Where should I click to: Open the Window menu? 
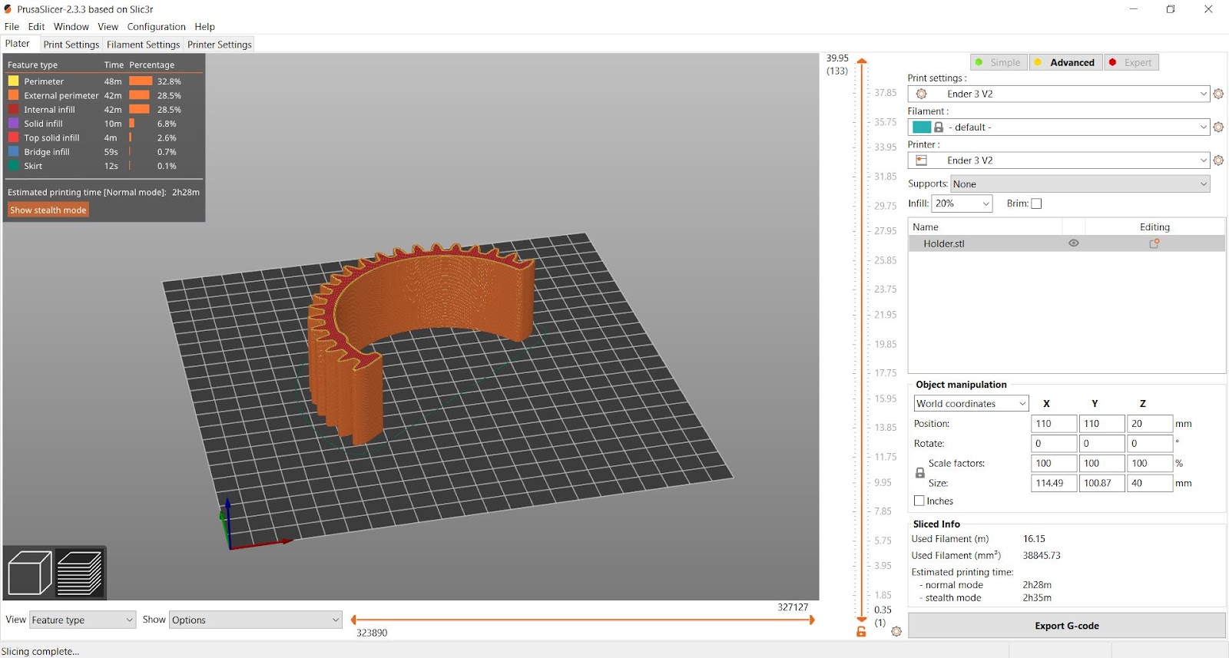(71, 27)
